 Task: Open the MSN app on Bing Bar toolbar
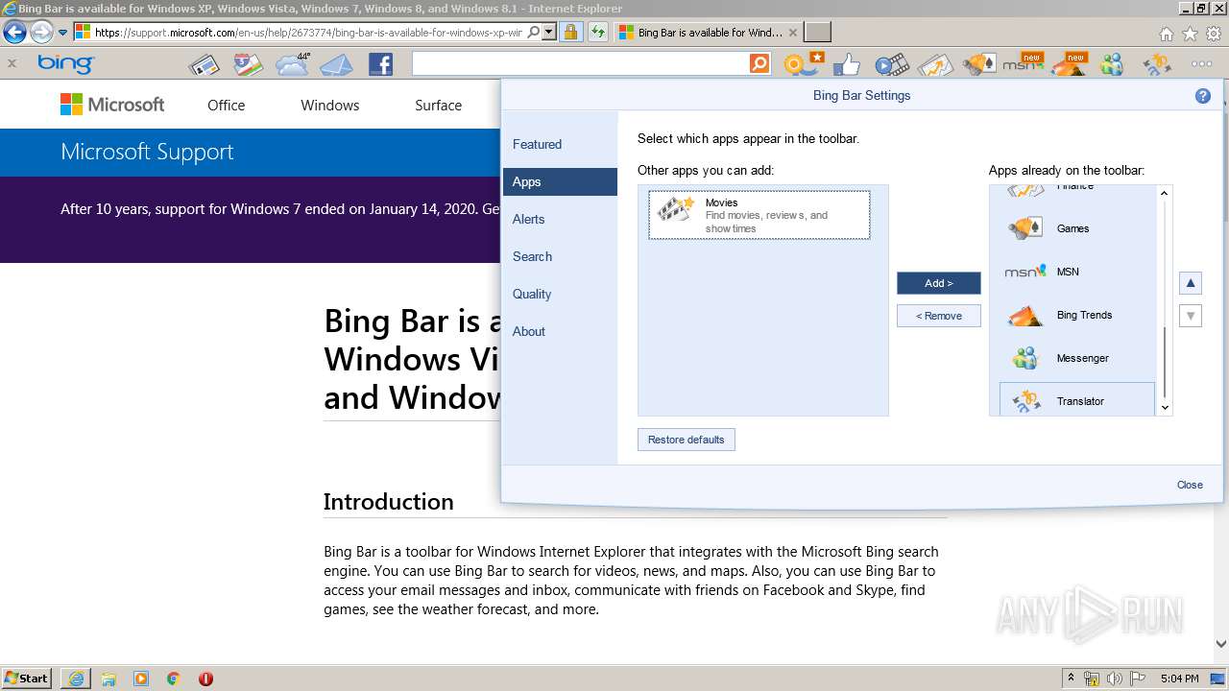pos(1023,65)
